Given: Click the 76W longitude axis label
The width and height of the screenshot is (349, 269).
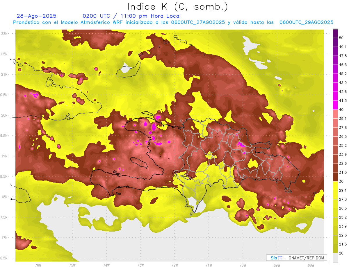Looking at the screenshot, I should point(38,265).
